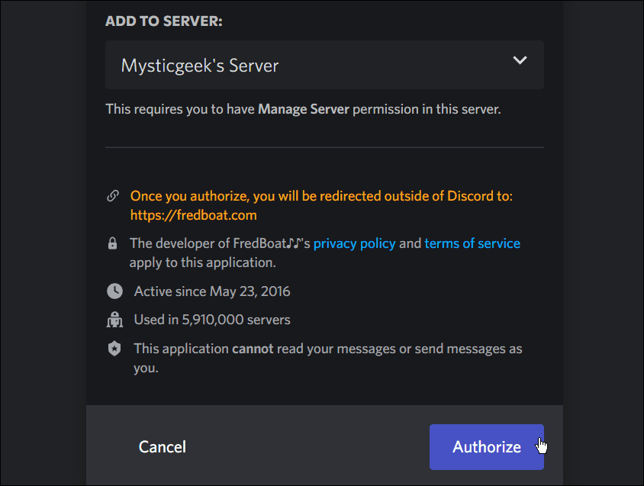644x486 pixels.
Task: Click the Used in 5,910,000 servers text
Action: (211, 319)
